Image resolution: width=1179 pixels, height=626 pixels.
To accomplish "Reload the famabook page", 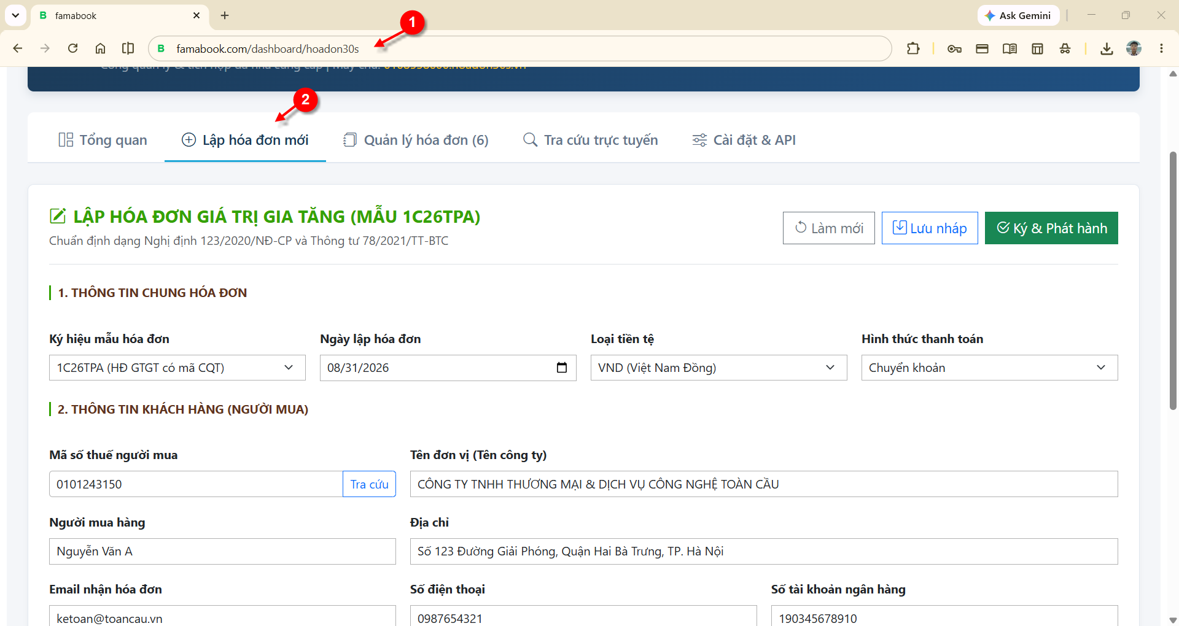I will tap(72, 48).
